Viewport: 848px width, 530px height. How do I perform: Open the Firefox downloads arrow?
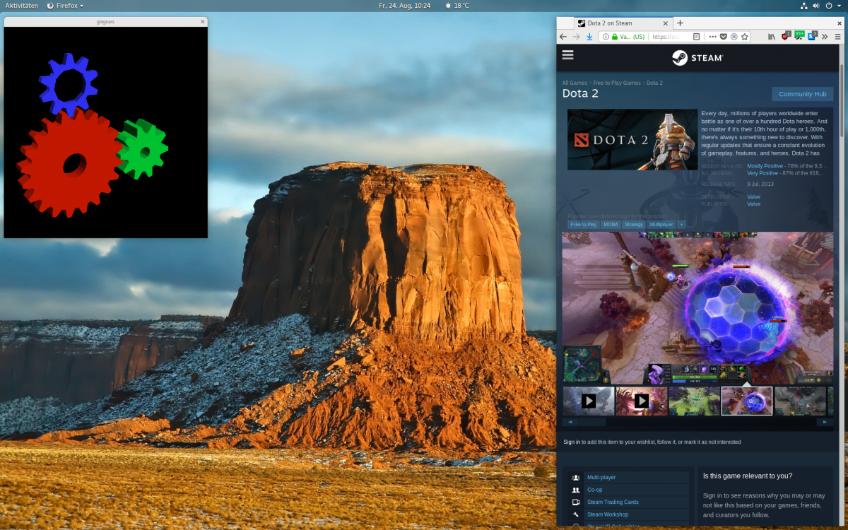(589, 37)
